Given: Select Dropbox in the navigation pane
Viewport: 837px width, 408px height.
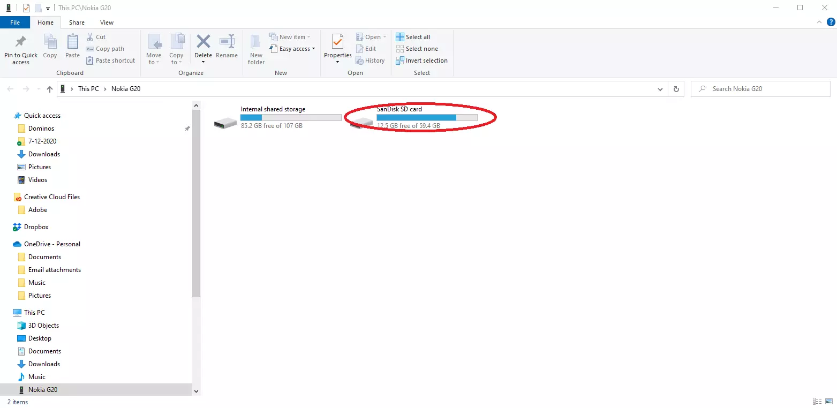Looking at the screenshot, I should pos(36,227).
